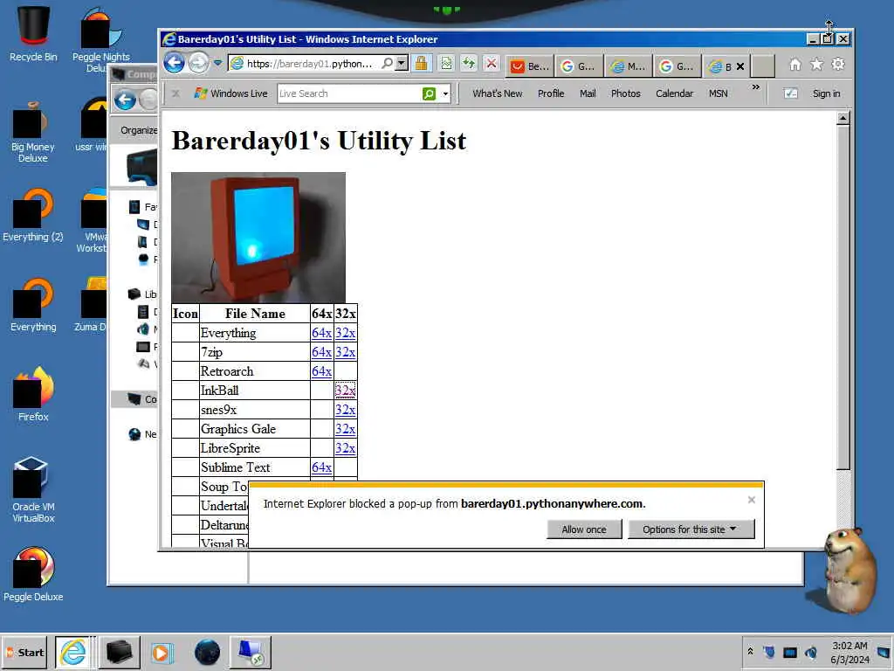Toggle Compatibility View page icon
Screen dimensions: 894x671
[446, 63]
